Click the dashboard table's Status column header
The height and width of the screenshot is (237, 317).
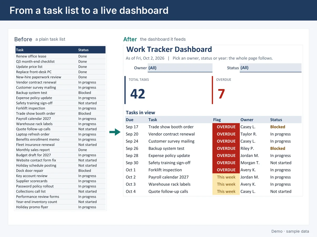coord(276,120)
